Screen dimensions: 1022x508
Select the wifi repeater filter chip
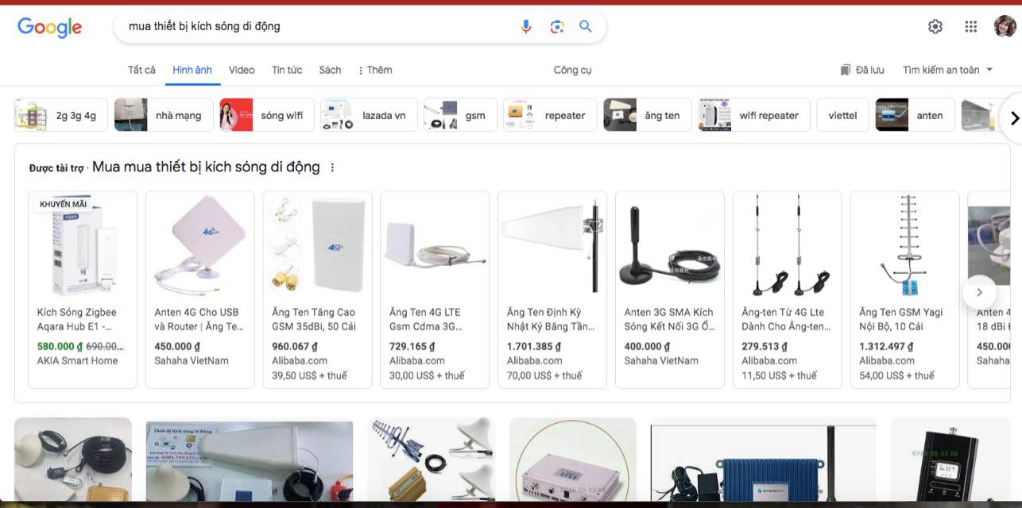point(754,115)
